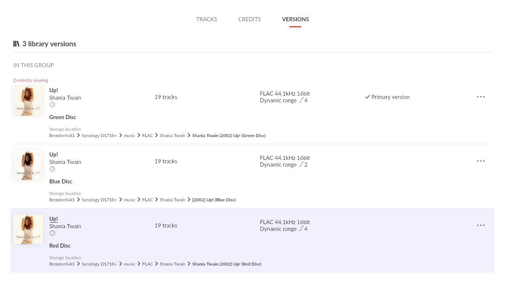
Task: Click the Primary version checkmark
Action: click(x=368, y=97)
